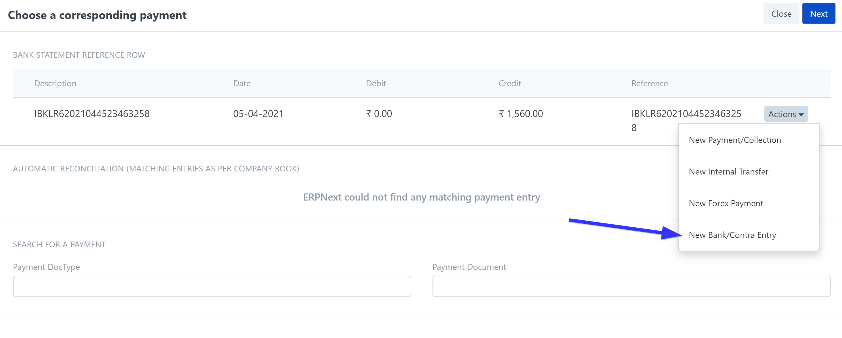Click the ₹ 1,560.00 credit amount
The image size is (842, 338).
tap(521, 113)
